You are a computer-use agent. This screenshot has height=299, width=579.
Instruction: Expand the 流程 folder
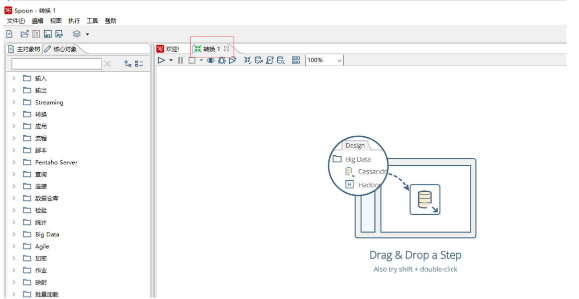coord(14,138)
